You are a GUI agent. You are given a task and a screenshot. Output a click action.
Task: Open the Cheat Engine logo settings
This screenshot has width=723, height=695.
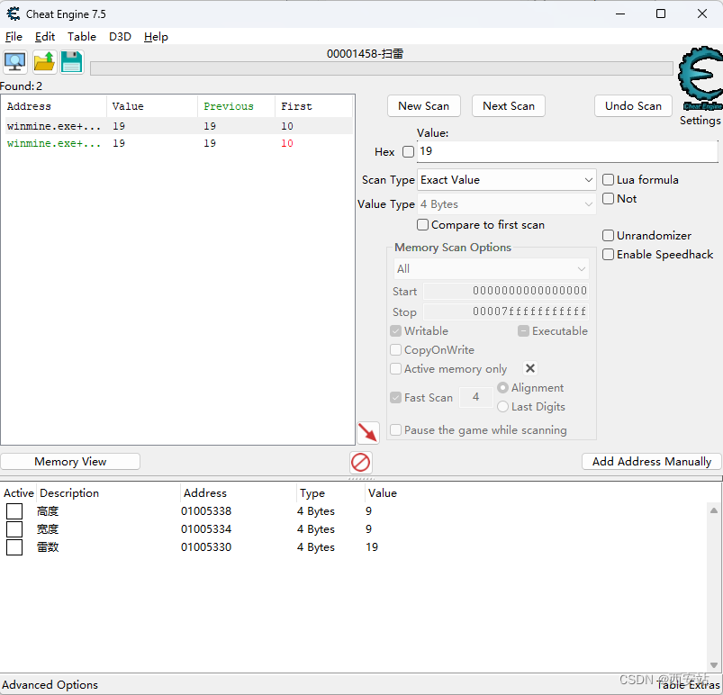[700, 78]
